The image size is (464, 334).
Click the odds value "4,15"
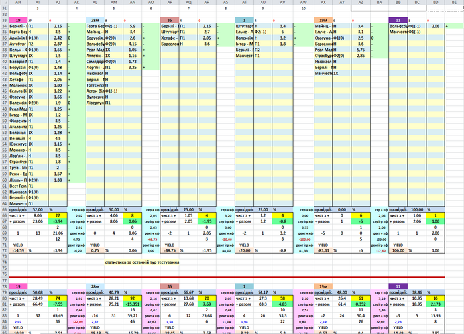coord(133,44)
